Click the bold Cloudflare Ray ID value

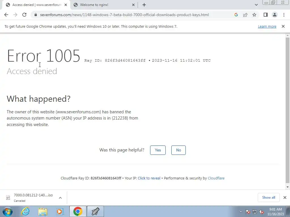(106, 178)
